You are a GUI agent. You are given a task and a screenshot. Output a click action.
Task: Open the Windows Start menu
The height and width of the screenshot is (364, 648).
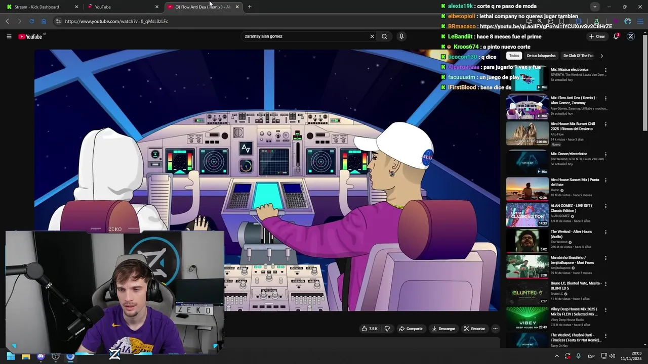coord(11,356)
